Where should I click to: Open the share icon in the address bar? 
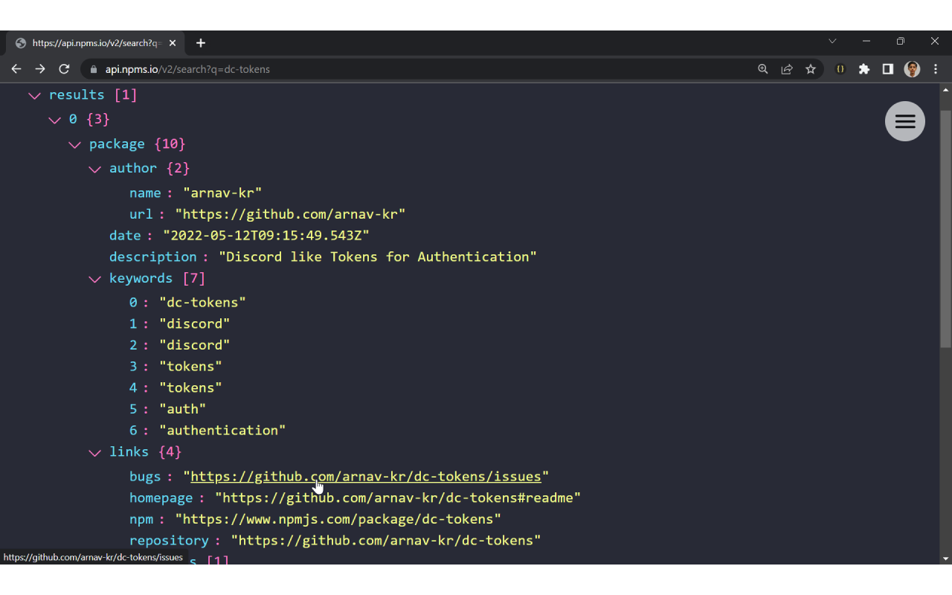787,68
